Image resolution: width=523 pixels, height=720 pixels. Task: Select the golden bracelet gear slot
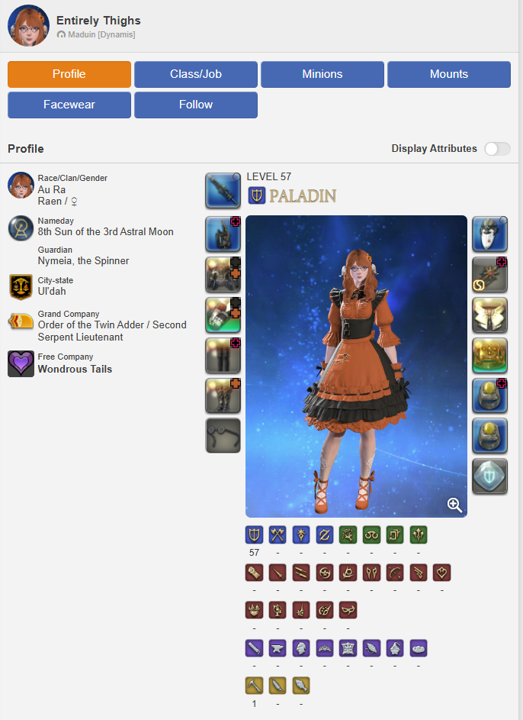(x=490, y=355)
